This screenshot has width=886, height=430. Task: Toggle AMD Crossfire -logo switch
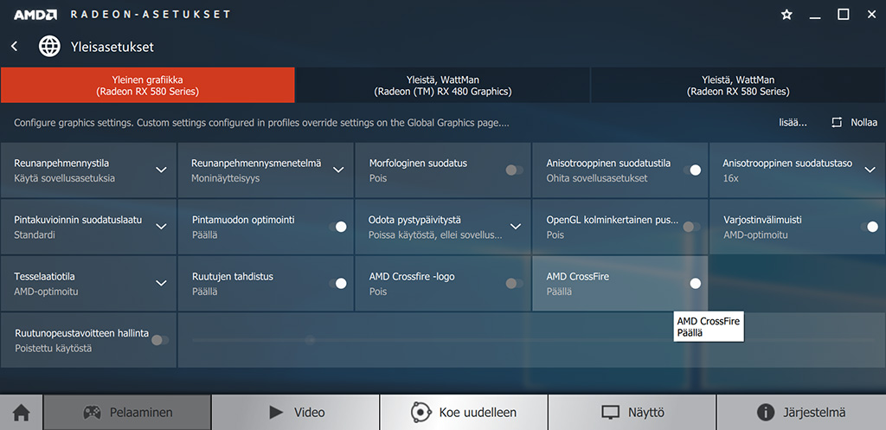click(x=514, y=283)
